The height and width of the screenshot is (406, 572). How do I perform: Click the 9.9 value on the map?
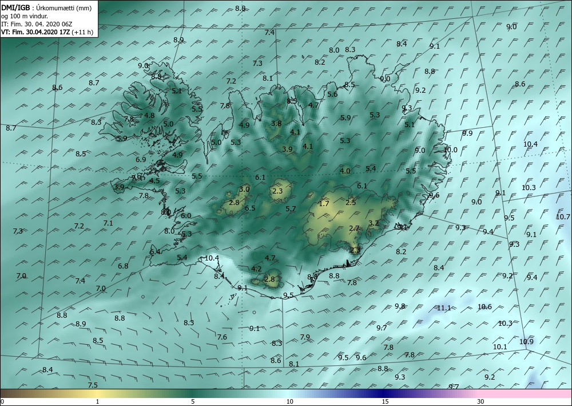point(467,133)
